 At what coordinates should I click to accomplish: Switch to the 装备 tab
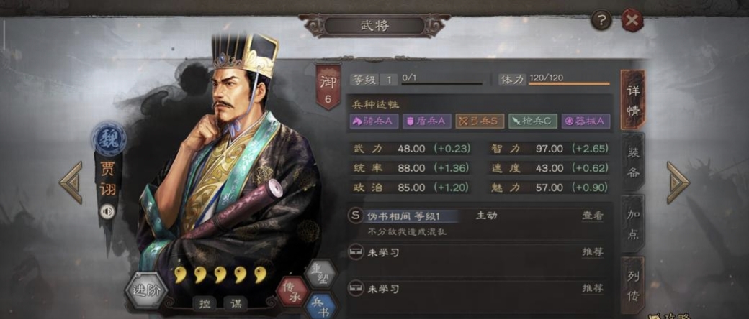[633, 162]
